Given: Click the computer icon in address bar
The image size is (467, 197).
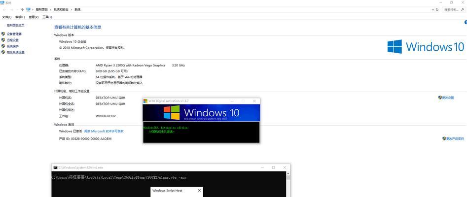Looking at the screenshot, I should pos(28,9).
